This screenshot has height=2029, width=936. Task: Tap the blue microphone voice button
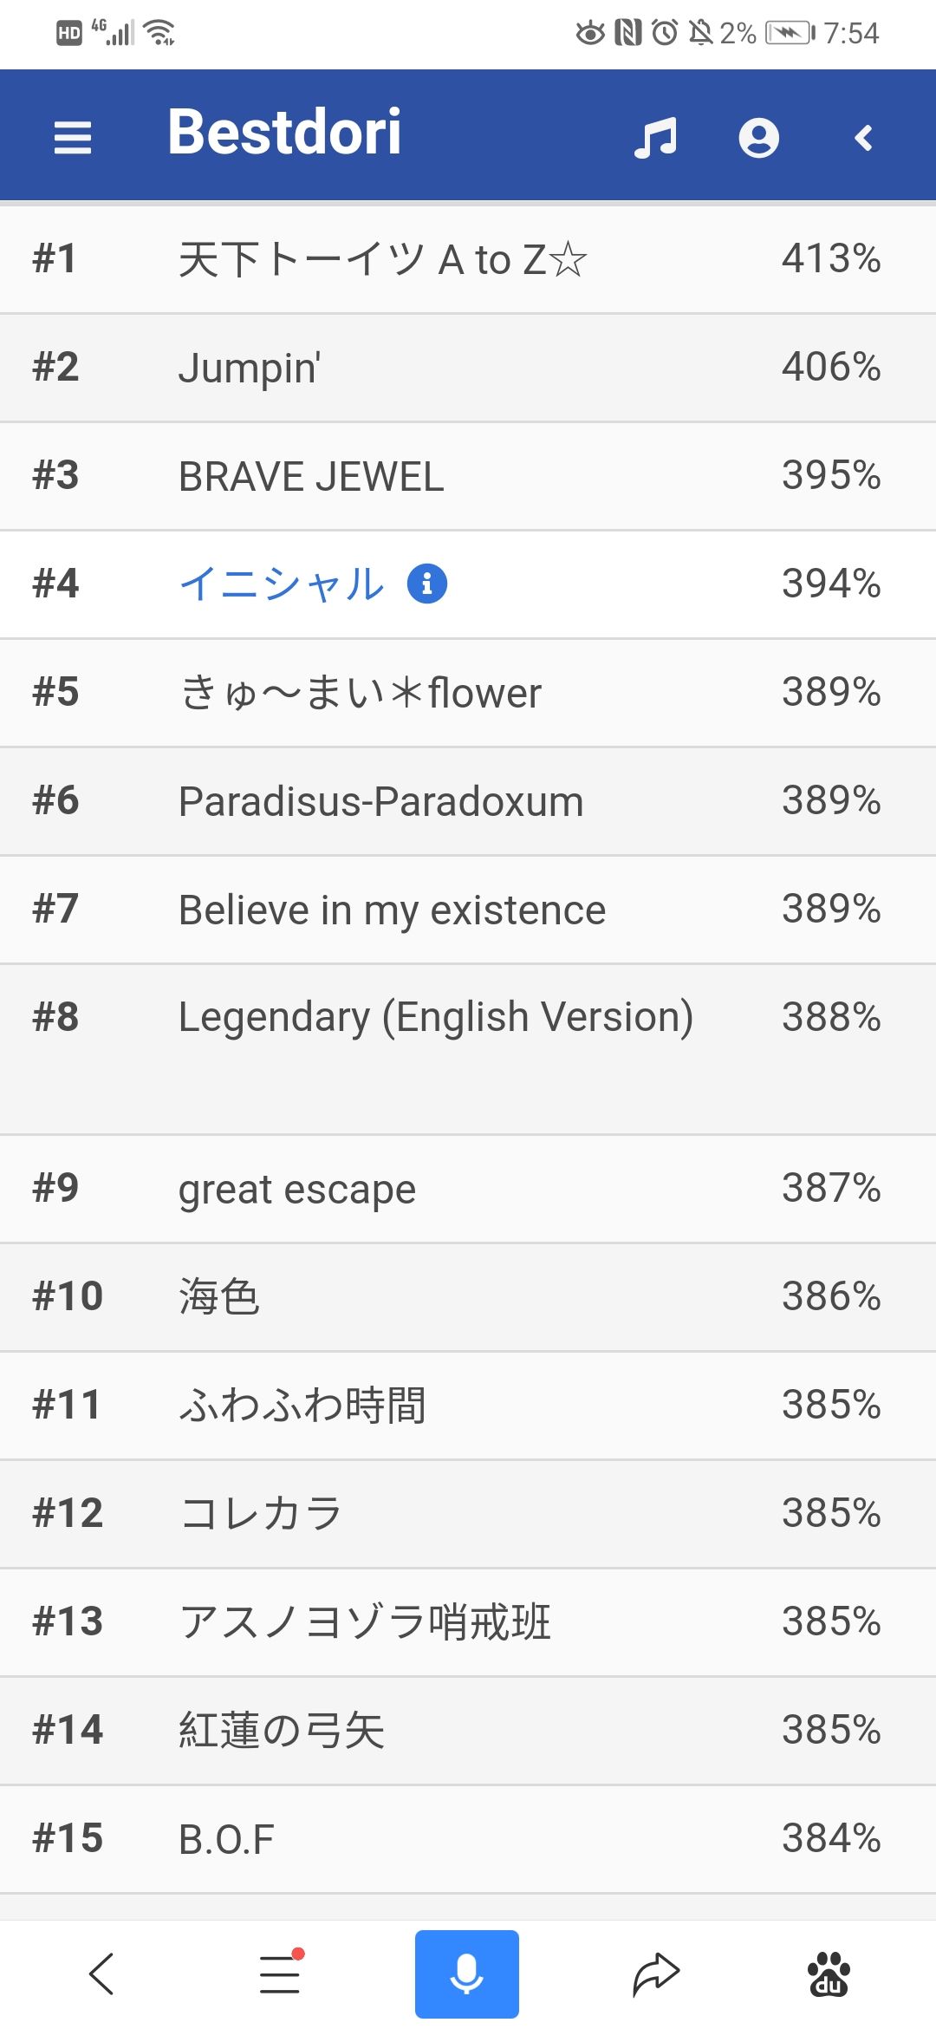[466, 1974]
